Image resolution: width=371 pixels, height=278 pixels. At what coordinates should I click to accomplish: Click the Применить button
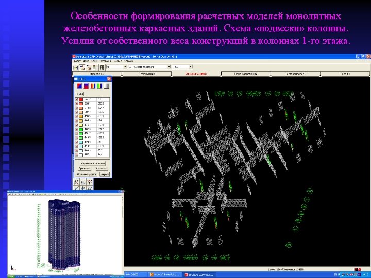(85, 169)
